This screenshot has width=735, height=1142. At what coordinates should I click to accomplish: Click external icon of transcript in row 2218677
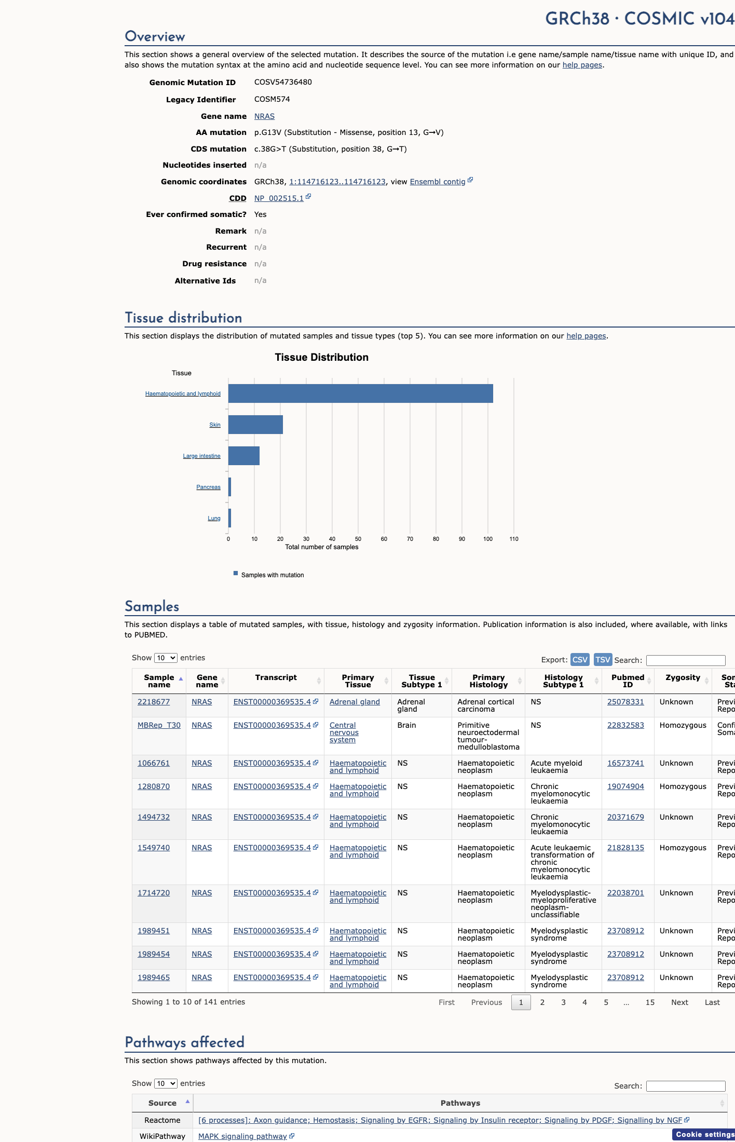tap(316, 701)
